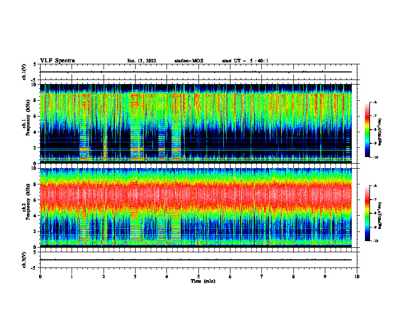
Task: Select the ch.1 colorbar log(PSD) label
Action: [381, 132]
